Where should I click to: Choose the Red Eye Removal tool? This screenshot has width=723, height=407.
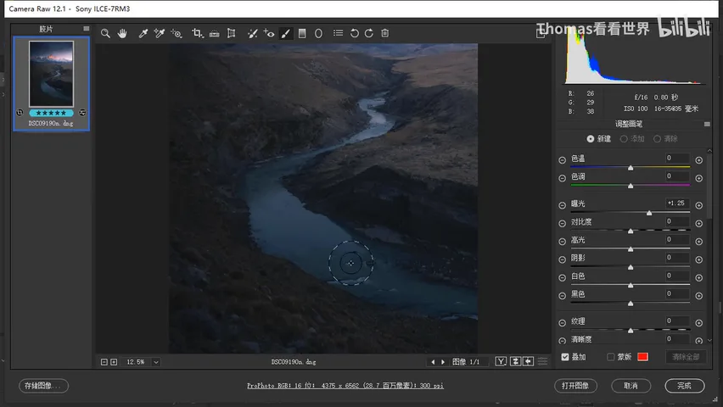click(x=269, y=33)
